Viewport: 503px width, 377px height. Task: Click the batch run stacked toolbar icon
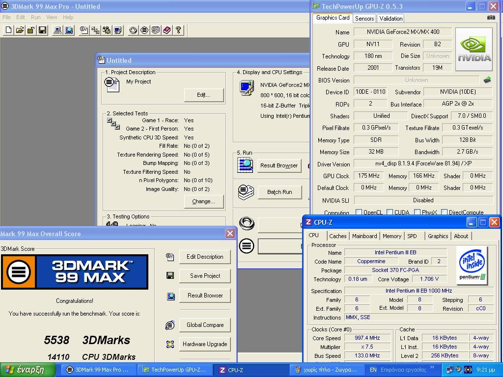[156, 30]
